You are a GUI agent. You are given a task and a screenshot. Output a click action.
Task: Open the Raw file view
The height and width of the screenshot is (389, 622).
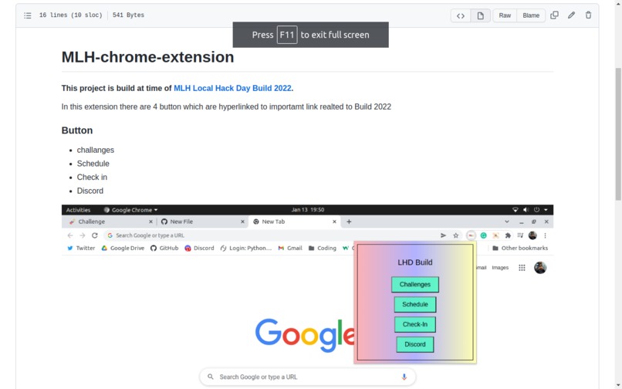tap(505, 15)
